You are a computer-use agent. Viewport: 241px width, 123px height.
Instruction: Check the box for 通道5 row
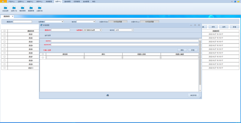click(5, 49)
